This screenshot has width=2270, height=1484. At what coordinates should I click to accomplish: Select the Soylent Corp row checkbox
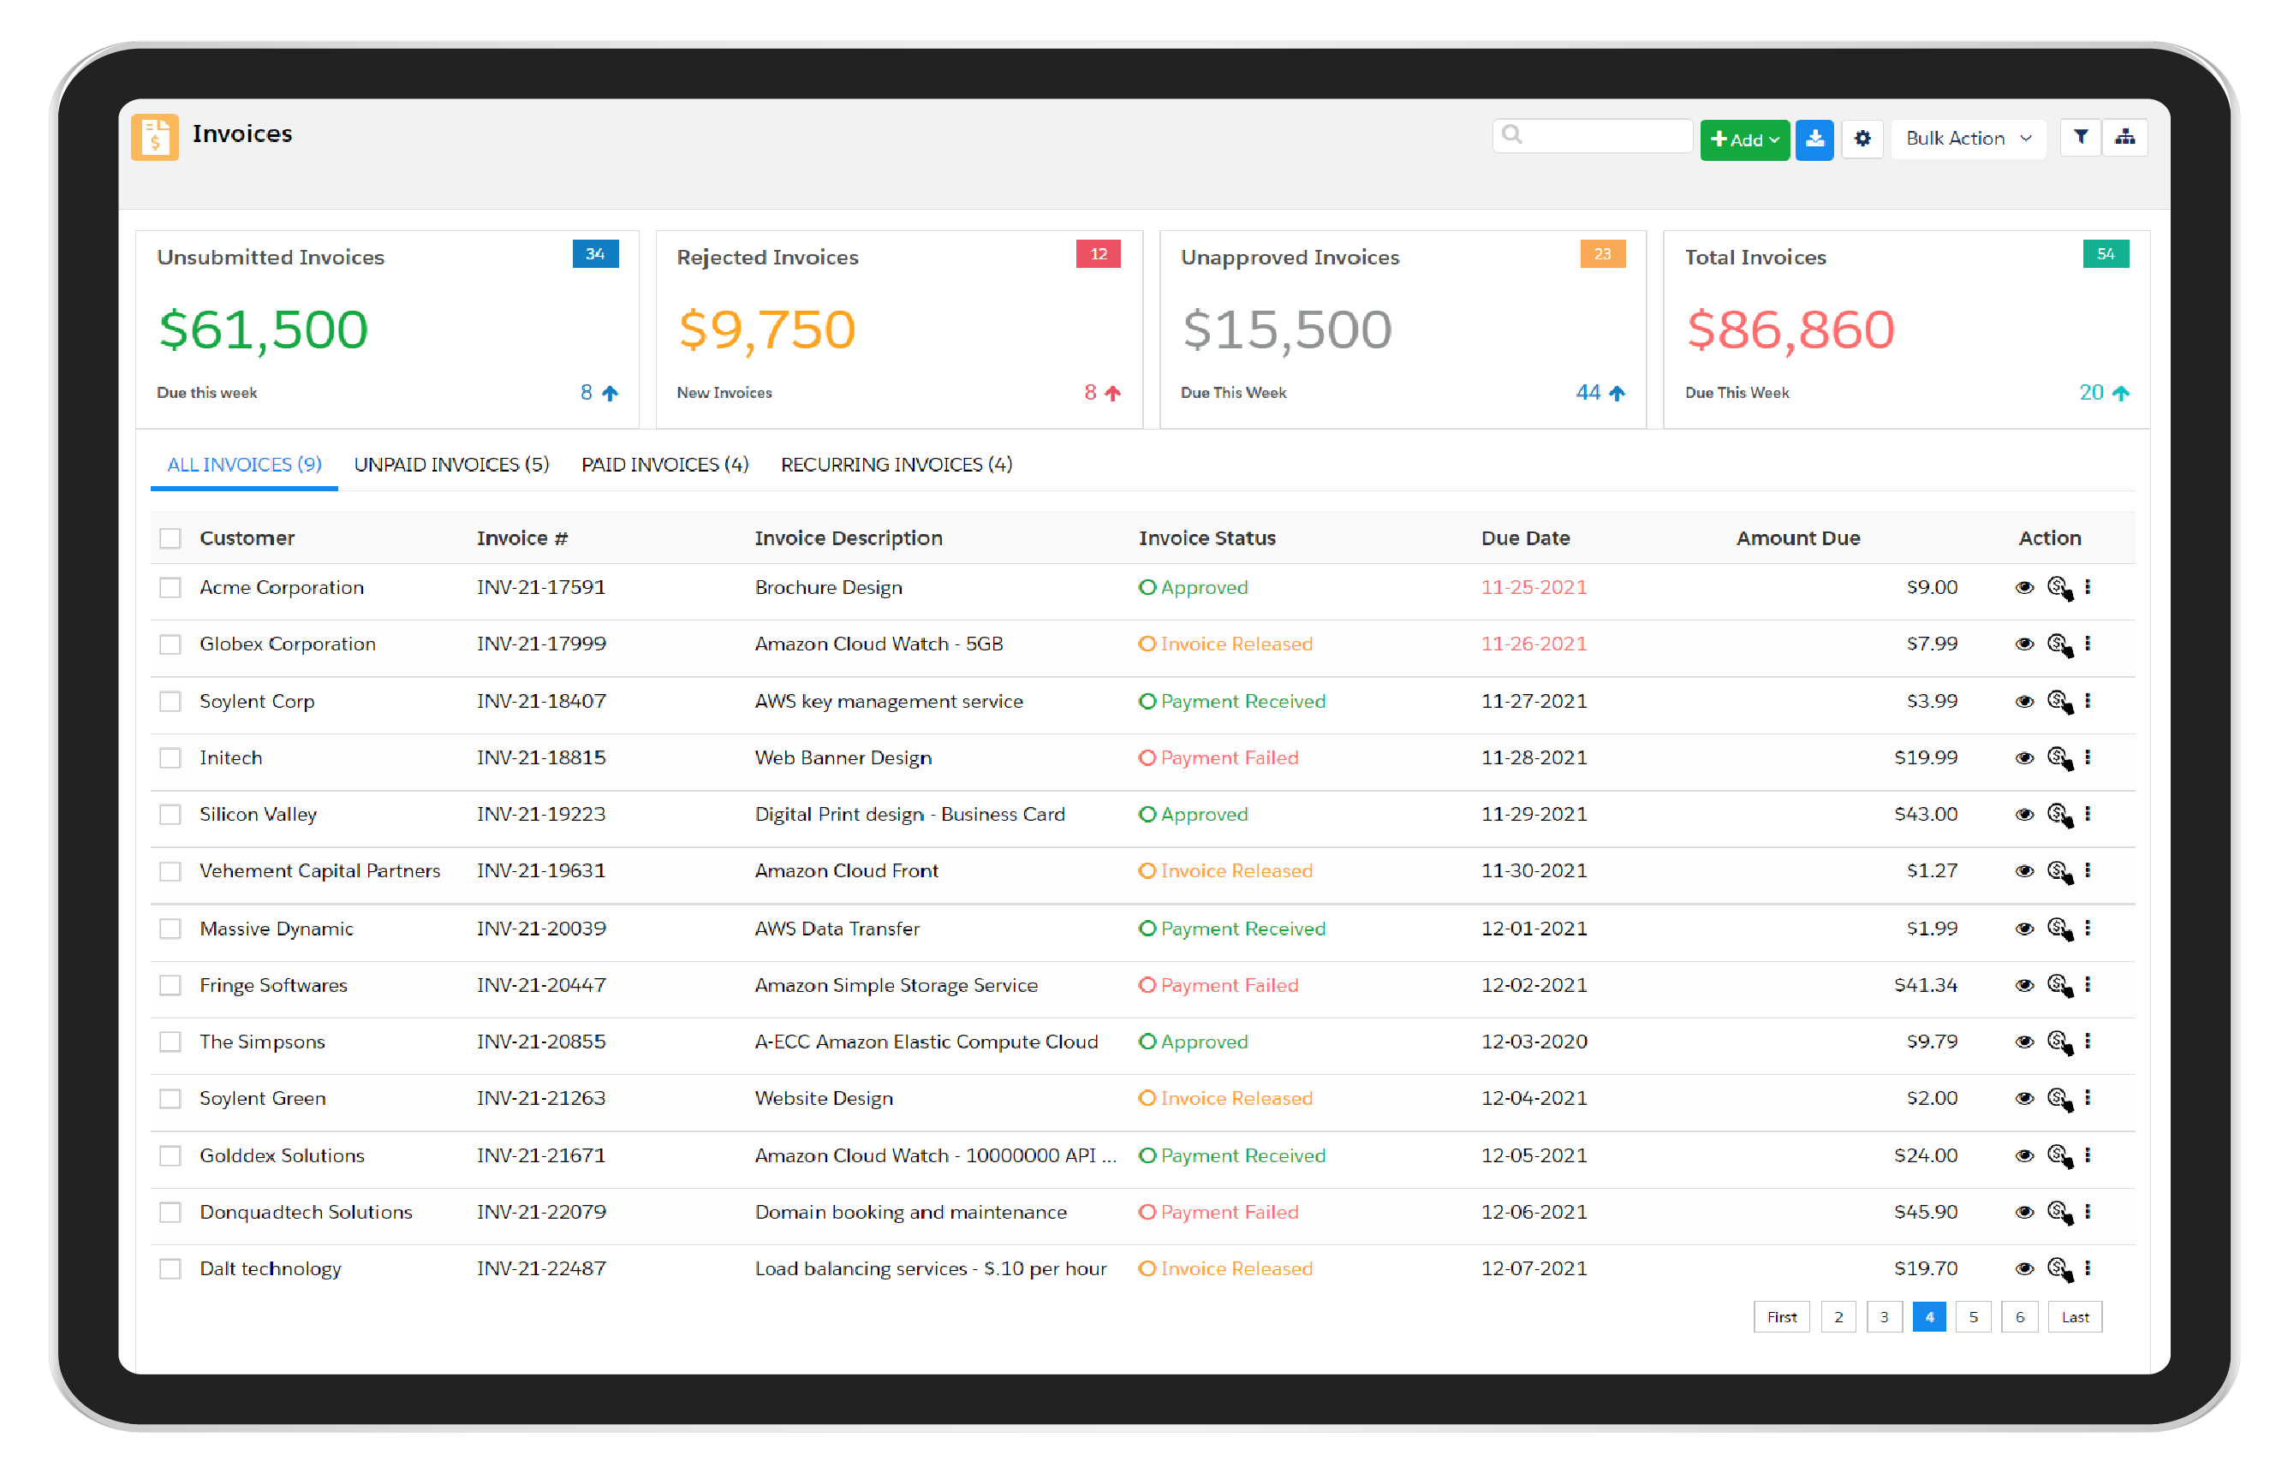click(170, 702)
